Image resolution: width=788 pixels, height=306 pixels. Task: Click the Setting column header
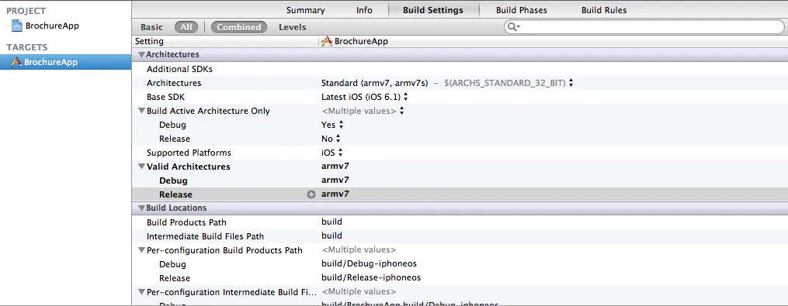[x=149, y=42]
